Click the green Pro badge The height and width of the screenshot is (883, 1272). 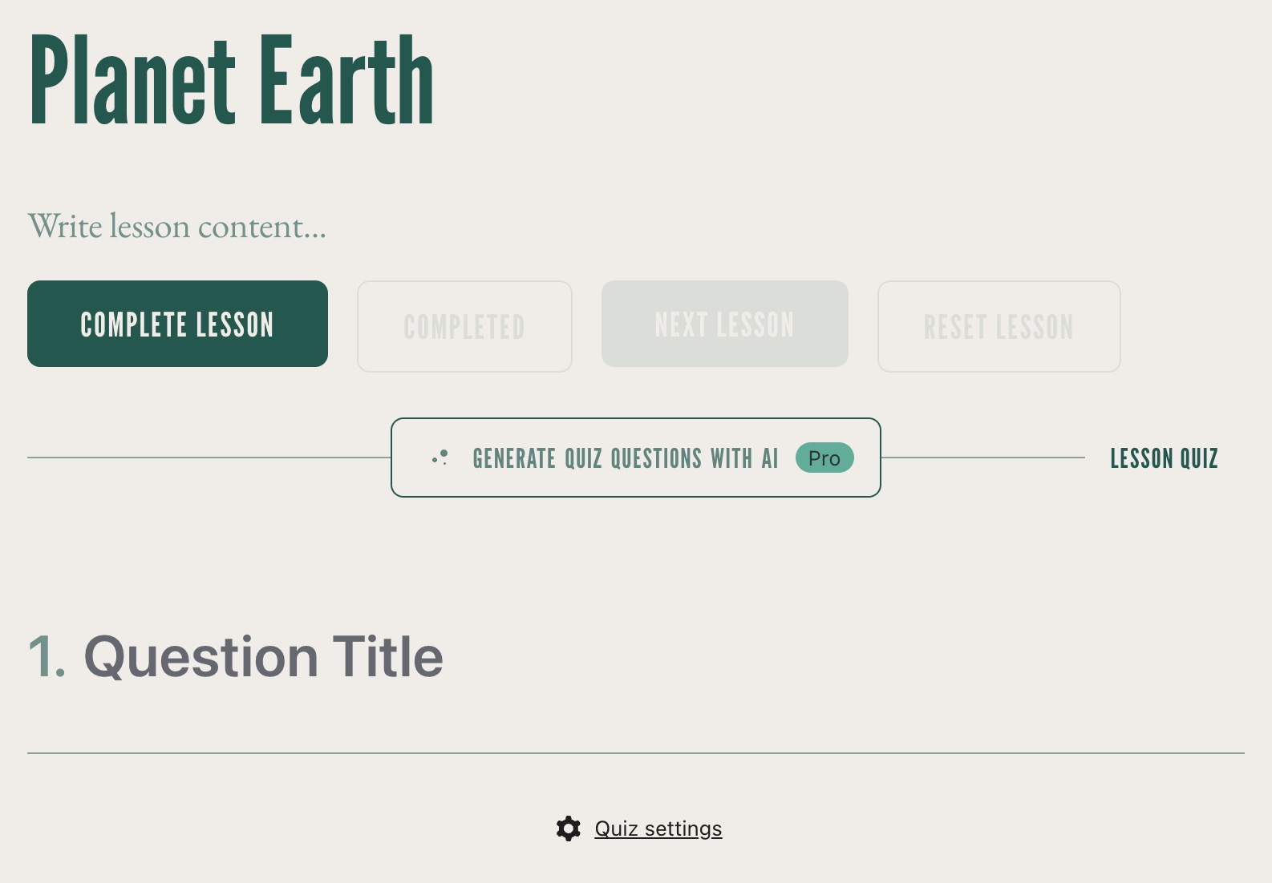pyautogui.click(x=824, y=458)
